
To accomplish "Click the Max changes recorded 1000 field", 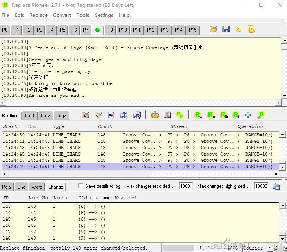I will click(186, 186).
